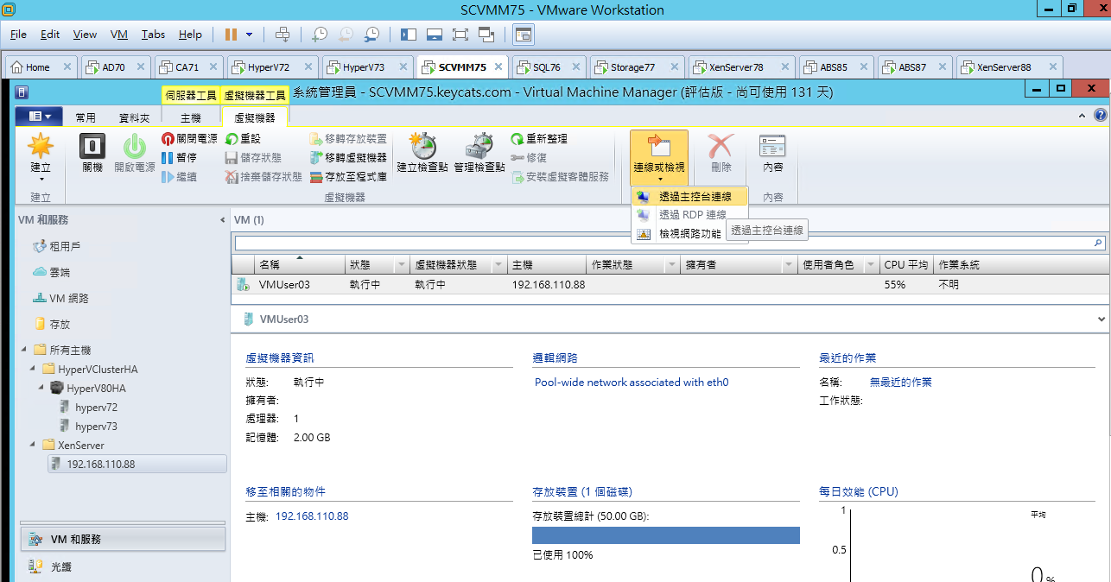Choose 檢視網路功能 from the connect menu
This screenshot has width=1111, height=582.
pyautogui.click(x=689, y=233)
